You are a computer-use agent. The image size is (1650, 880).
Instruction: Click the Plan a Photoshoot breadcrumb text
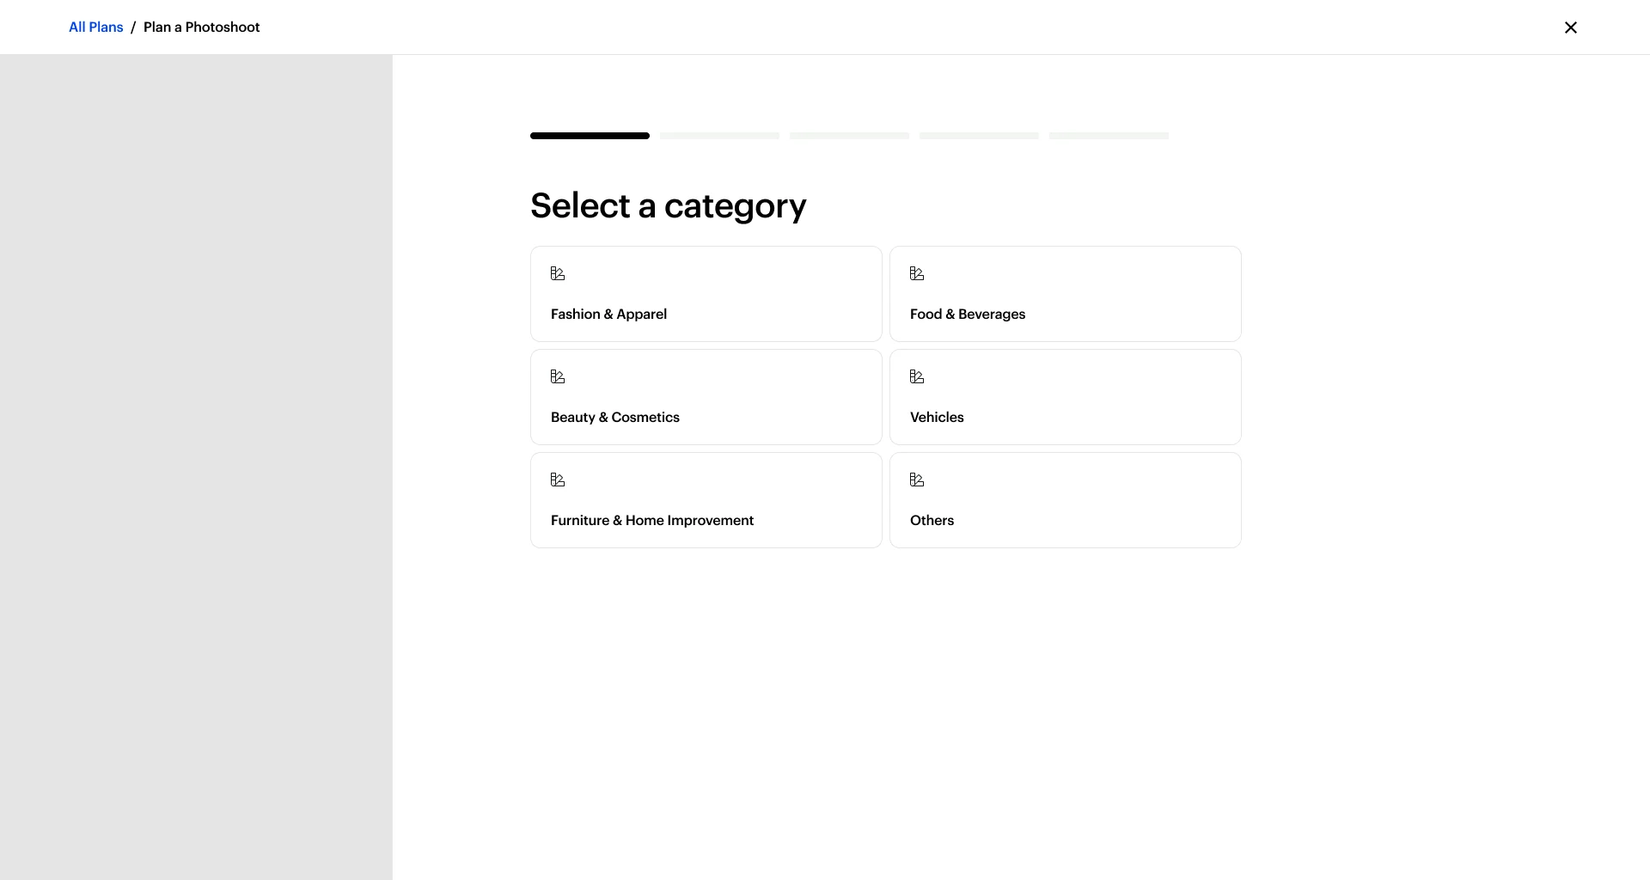(x=201, y=27)
